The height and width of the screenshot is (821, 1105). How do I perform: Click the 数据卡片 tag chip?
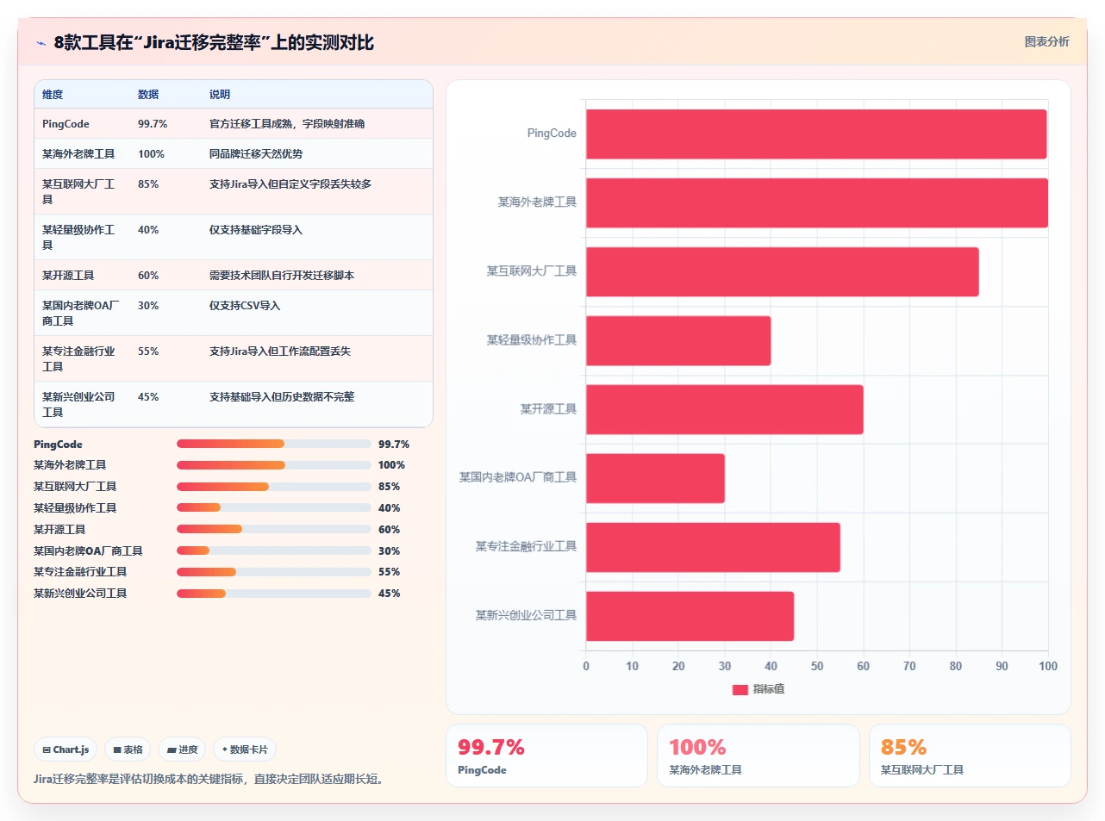pos(245,749)
